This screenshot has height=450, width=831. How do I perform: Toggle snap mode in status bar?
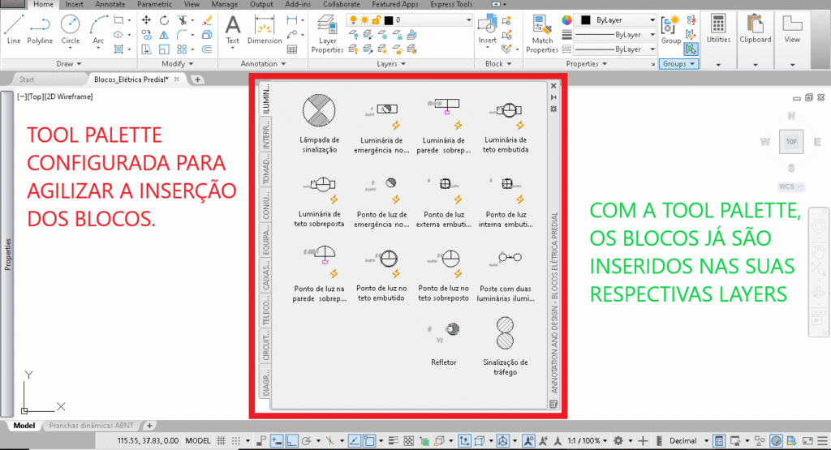(x=236, y=440)
